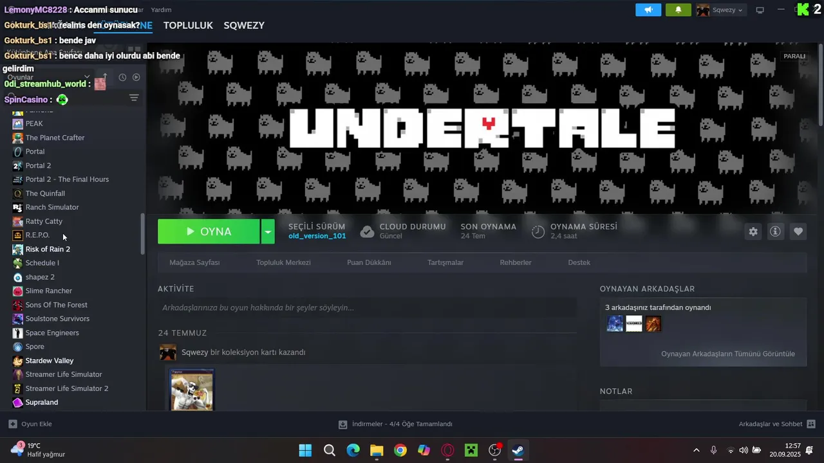Screen dimensions: 824x463
Task: Go to the Puan Dükkânı tab
Action: (369, 262)
